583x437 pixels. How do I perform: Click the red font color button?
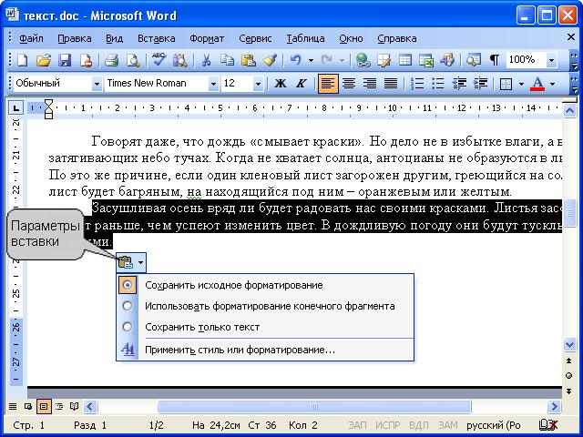(537, 84)
